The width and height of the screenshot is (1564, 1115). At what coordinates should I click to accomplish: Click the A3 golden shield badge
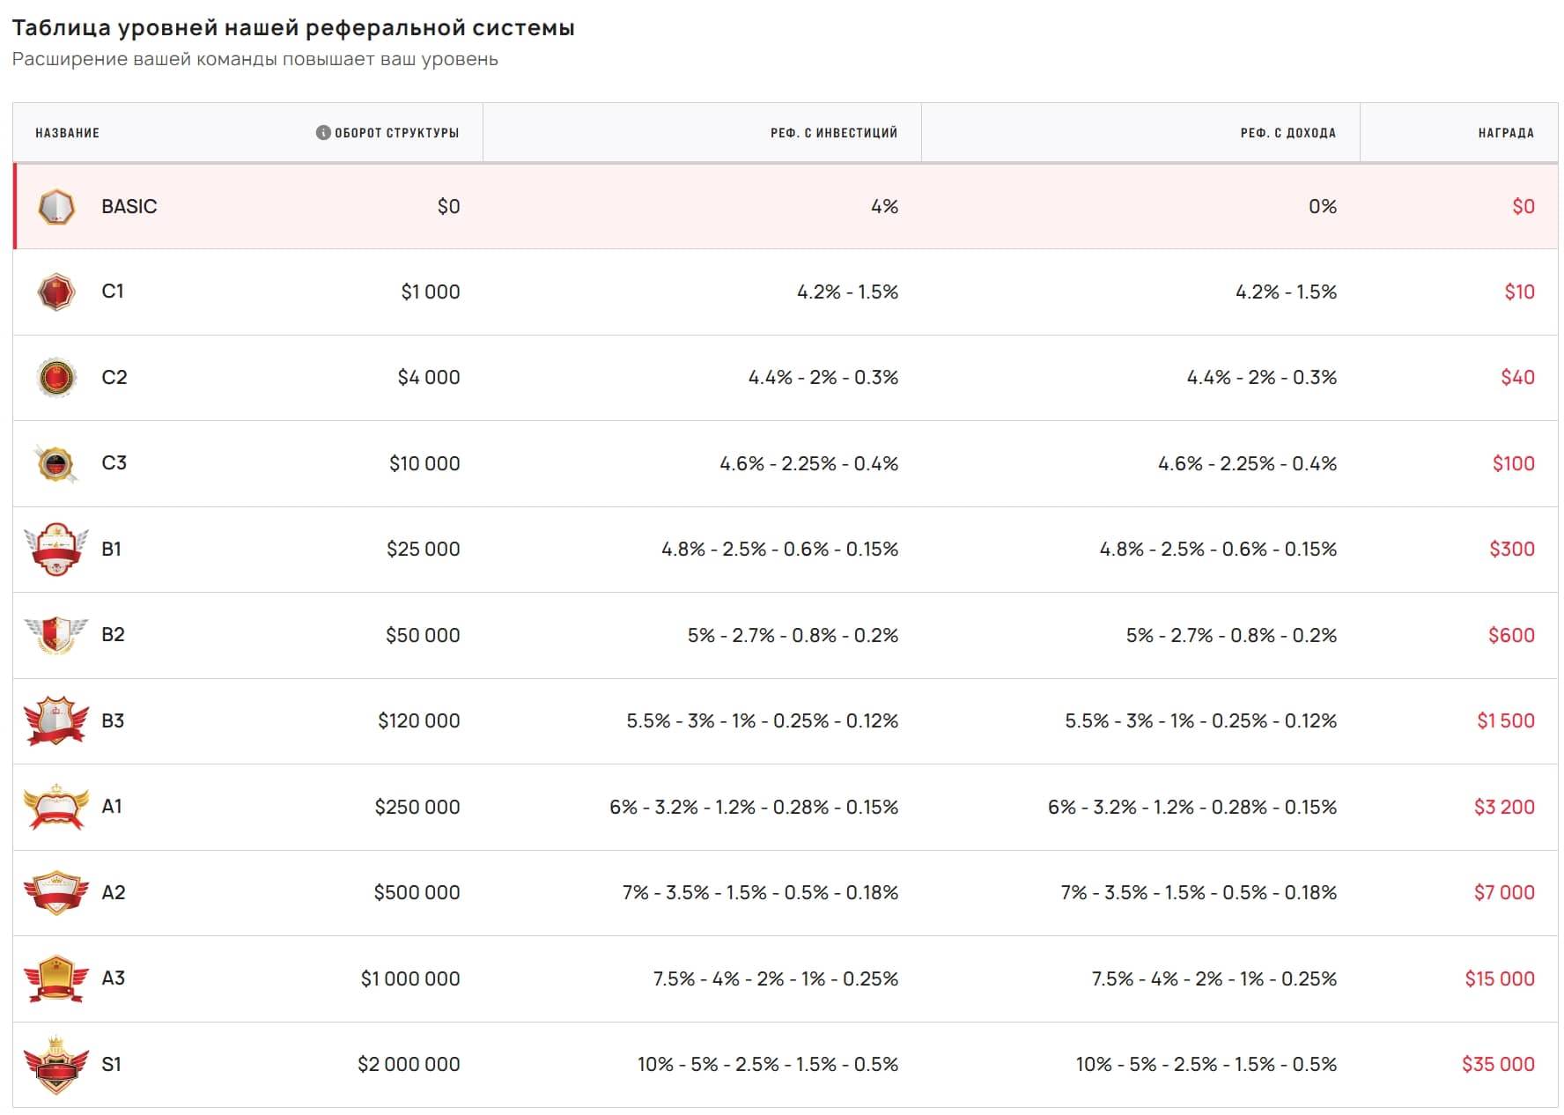(55, 978)
